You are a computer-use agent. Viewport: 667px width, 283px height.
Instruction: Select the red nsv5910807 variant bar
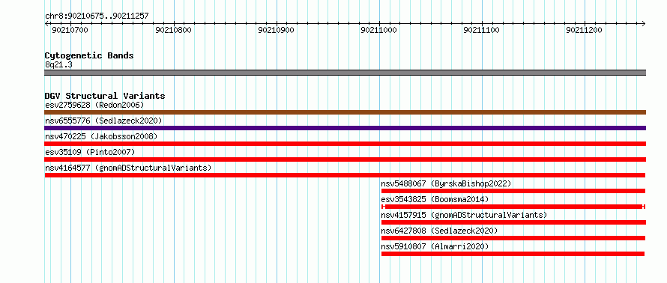513,254
